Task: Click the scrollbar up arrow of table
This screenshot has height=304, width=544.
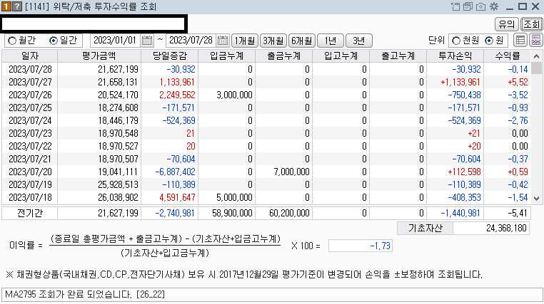Action: coord(536,56)
